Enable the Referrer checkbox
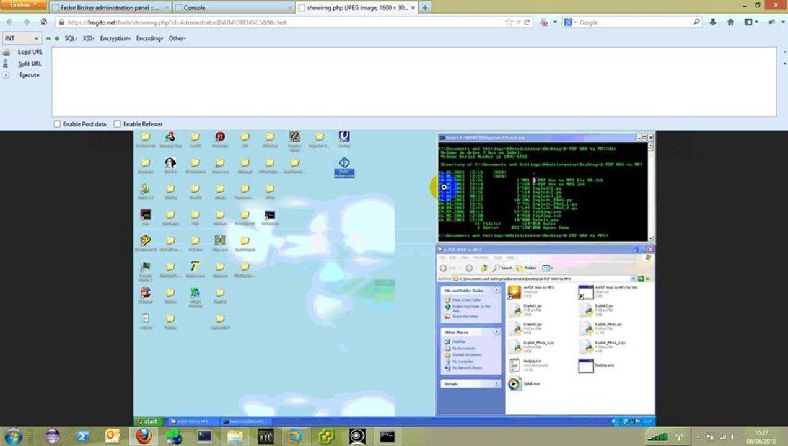Screen dimensions: 788x446 (117, 124)
